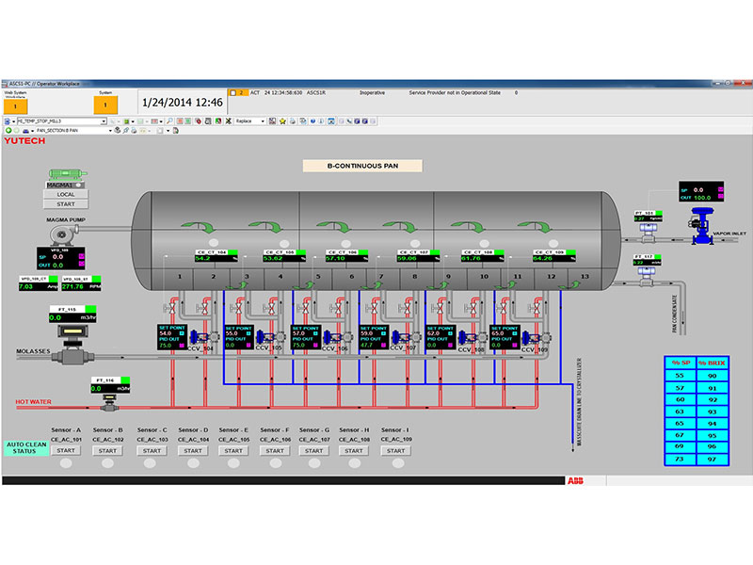Click set point value 54.0 on CCV_104
The image size is (753, 565).
tap(166, 333)
